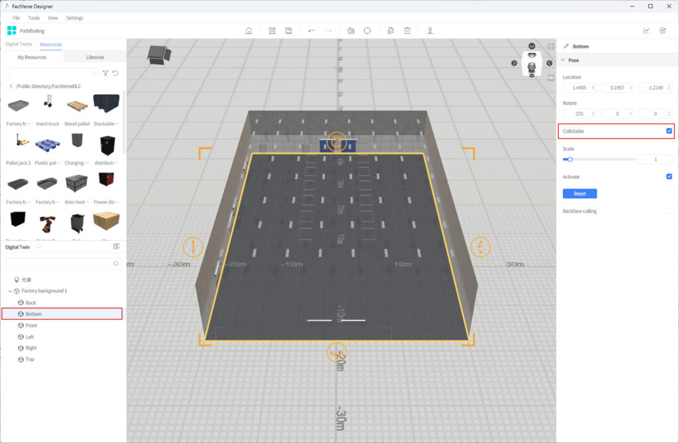Click the Digital Twin search field
679x443 pixels.
pos(63,263)
